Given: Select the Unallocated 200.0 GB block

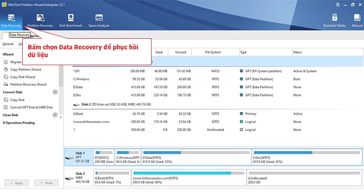Looking at the screenshot, I should point(304,178).
